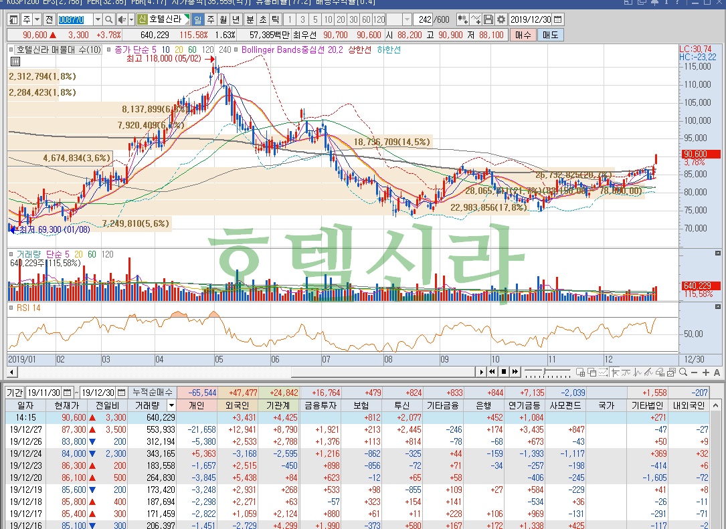Click the 누적순매수 button
This screenshot has width=726, height=529.
(153, 393)
